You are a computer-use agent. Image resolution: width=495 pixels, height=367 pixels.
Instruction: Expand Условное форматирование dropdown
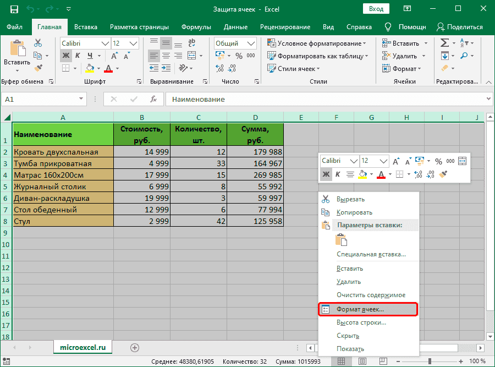coord(317,43)
